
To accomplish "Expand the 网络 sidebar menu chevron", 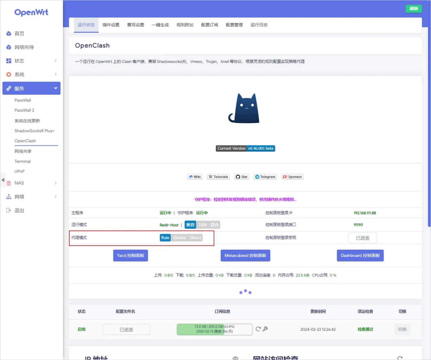I will (56, 197).
